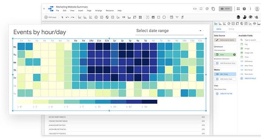Toggle to VIEW mode with eye button
Image resolution: width=261 pixels, height=140 pixels.
(226, 8)
